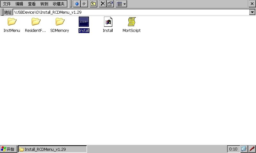
Task: Expand the address bar dropdown
Action: coord(252,12)
